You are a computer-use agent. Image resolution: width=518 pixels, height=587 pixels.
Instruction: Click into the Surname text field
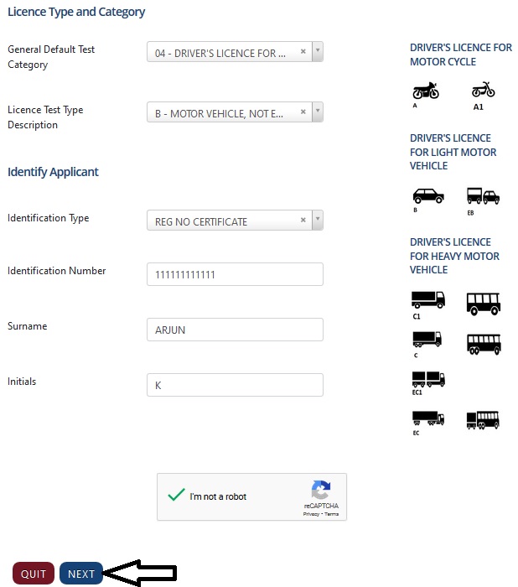pos(235,330)
